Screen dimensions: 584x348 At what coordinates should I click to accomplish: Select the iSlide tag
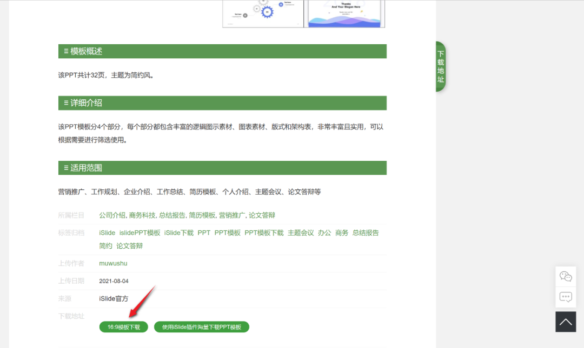107,233
